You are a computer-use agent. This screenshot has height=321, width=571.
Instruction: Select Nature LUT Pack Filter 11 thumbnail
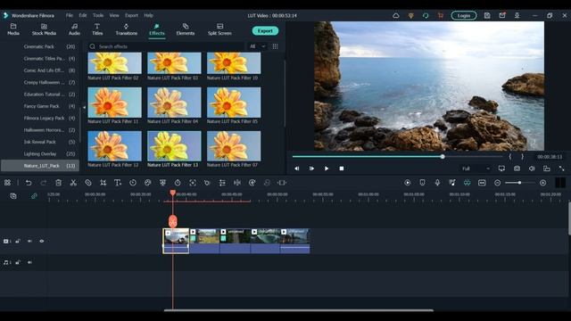pos(115,103)
